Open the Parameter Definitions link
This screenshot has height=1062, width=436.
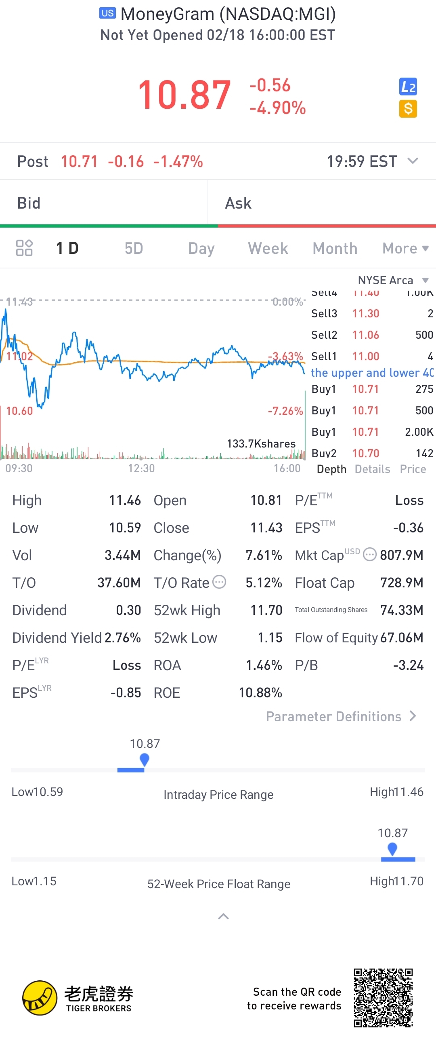[341, 716]
